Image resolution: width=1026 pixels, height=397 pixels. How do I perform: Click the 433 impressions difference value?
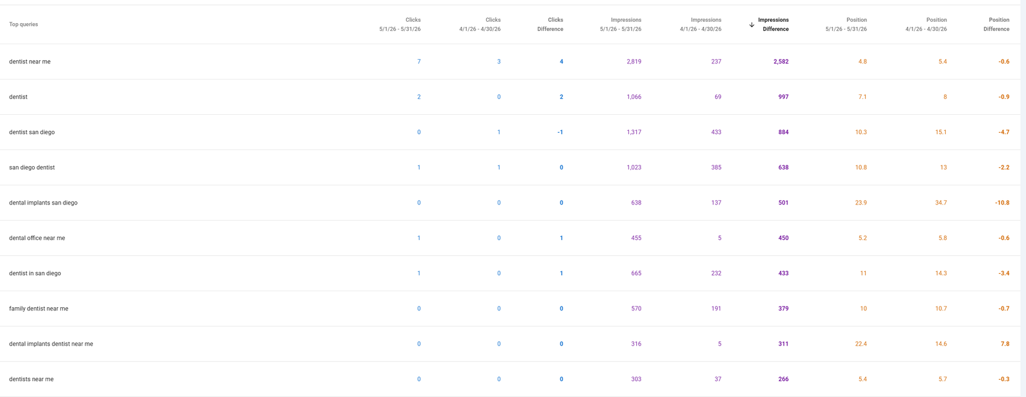click(784, 273)
